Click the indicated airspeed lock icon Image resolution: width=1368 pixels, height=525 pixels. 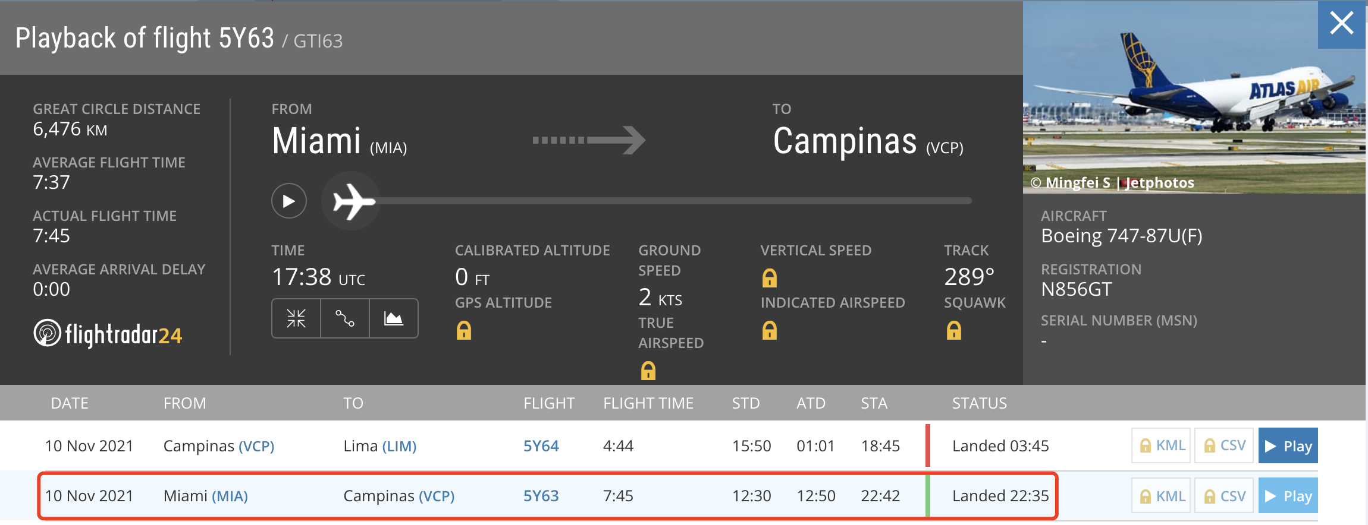click(770, 330)
